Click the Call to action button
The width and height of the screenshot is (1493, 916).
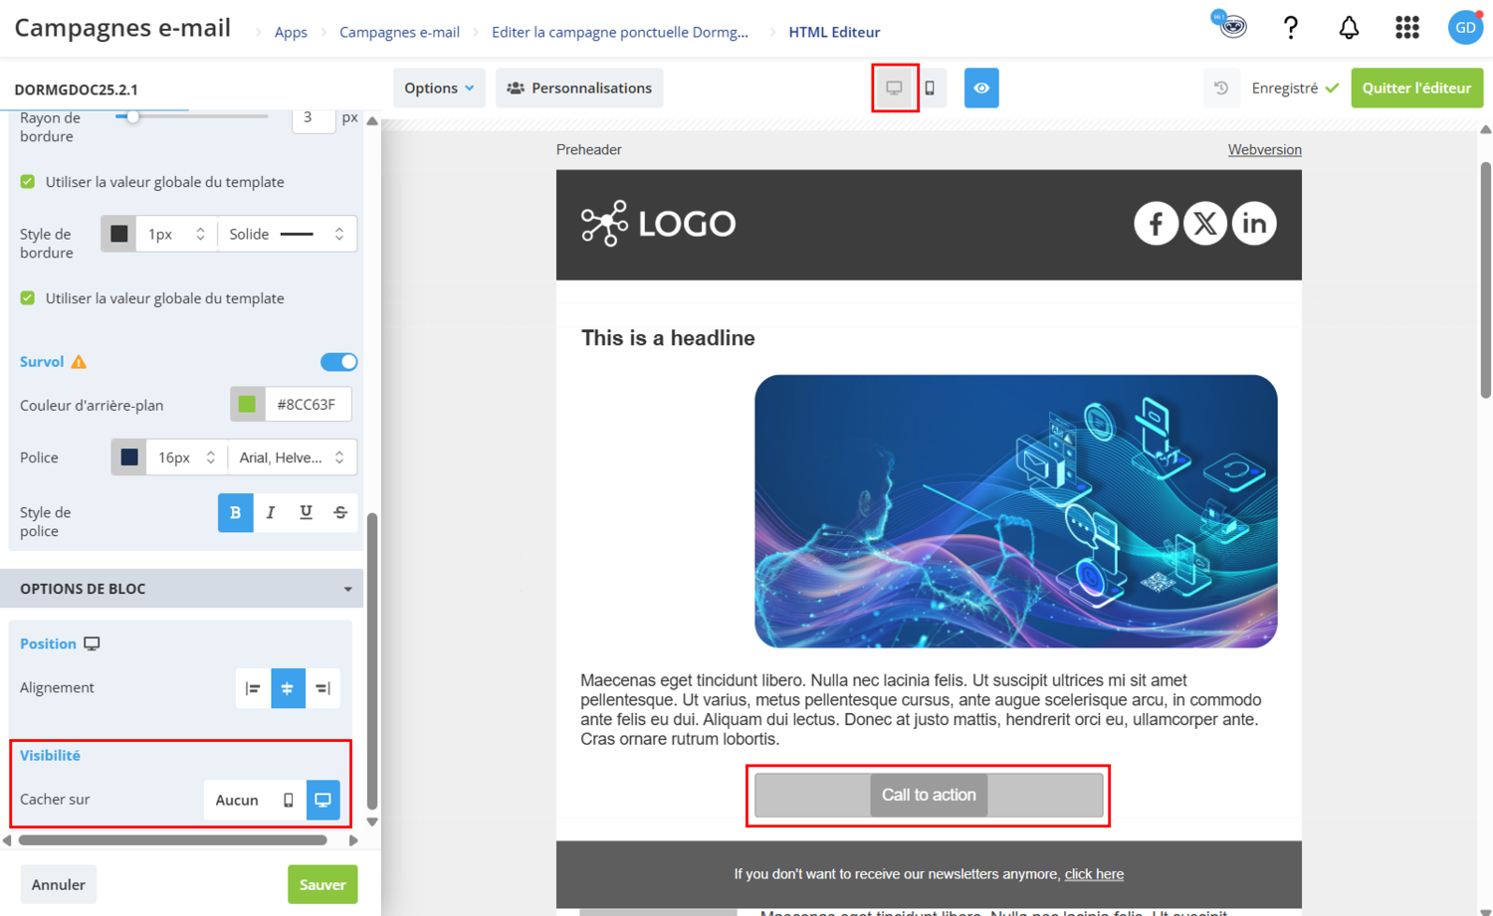tap(929, 795)
